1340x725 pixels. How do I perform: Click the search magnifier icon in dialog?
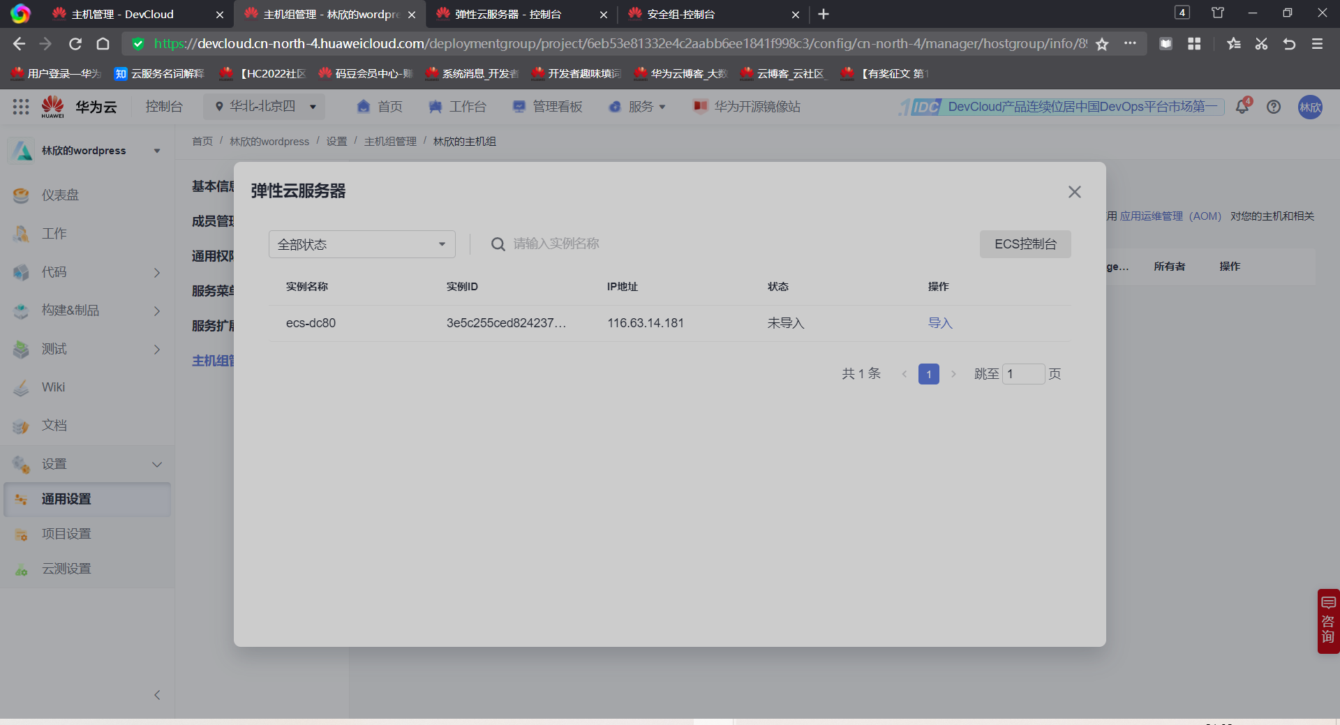point(498,244)
